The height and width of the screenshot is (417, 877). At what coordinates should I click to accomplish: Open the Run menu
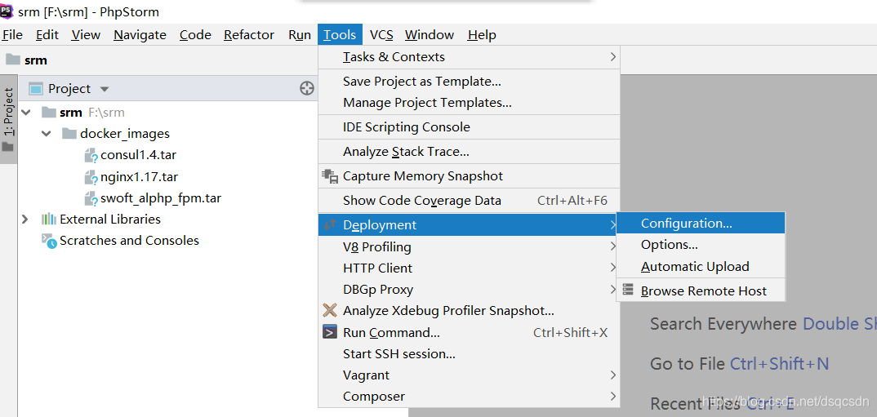click(300, 34)
